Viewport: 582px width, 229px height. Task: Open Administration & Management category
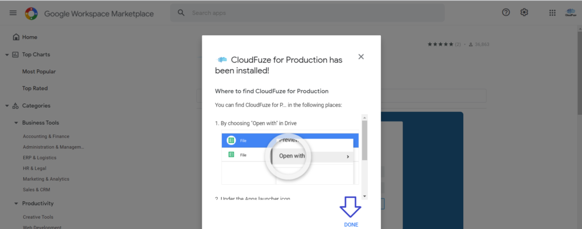[53, 147]
